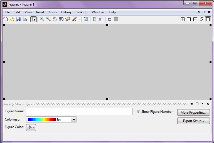The height and width of the screenshot is (143, 214).
Task: Open the Colormap Jet dropdown
Action: point(74,120)
